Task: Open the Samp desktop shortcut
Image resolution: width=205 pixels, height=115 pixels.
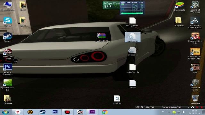Action: point(195,68)
